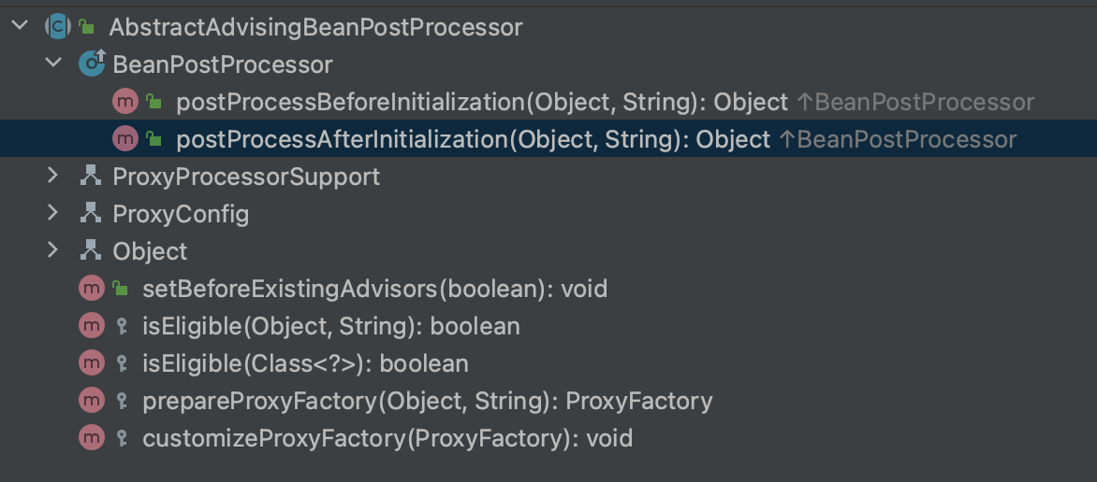Screen dimensions: 1097x482
Task: Select isEligible(Class<?>) method
Action: tap(305, 363)
